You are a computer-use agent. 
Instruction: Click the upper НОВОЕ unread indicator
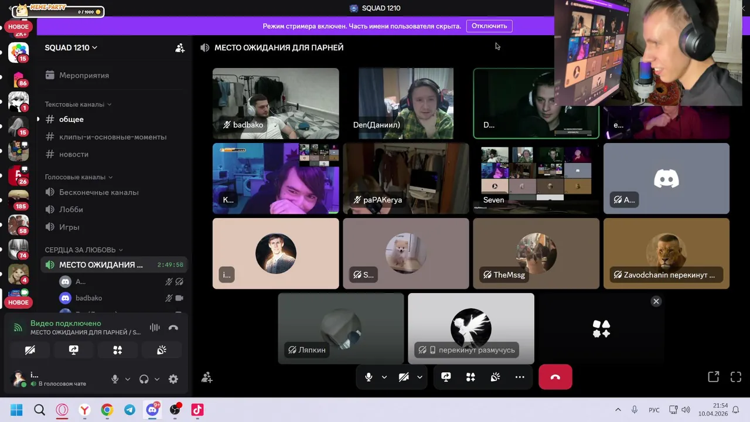click(18, 26)
